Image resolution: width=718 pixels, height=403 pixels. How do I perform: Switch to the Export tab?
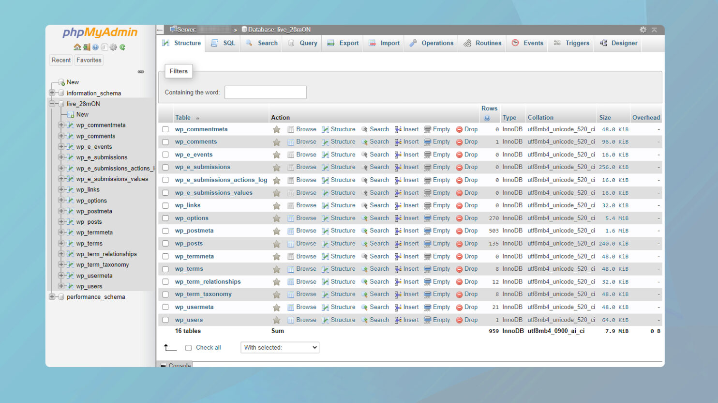tap(343, 43)
